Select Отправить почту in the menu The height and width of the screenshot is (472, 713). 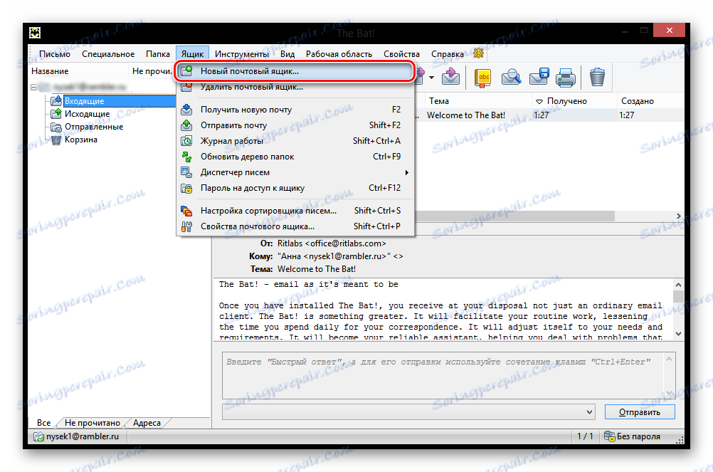pyautogui.click(x=295, y=125)
